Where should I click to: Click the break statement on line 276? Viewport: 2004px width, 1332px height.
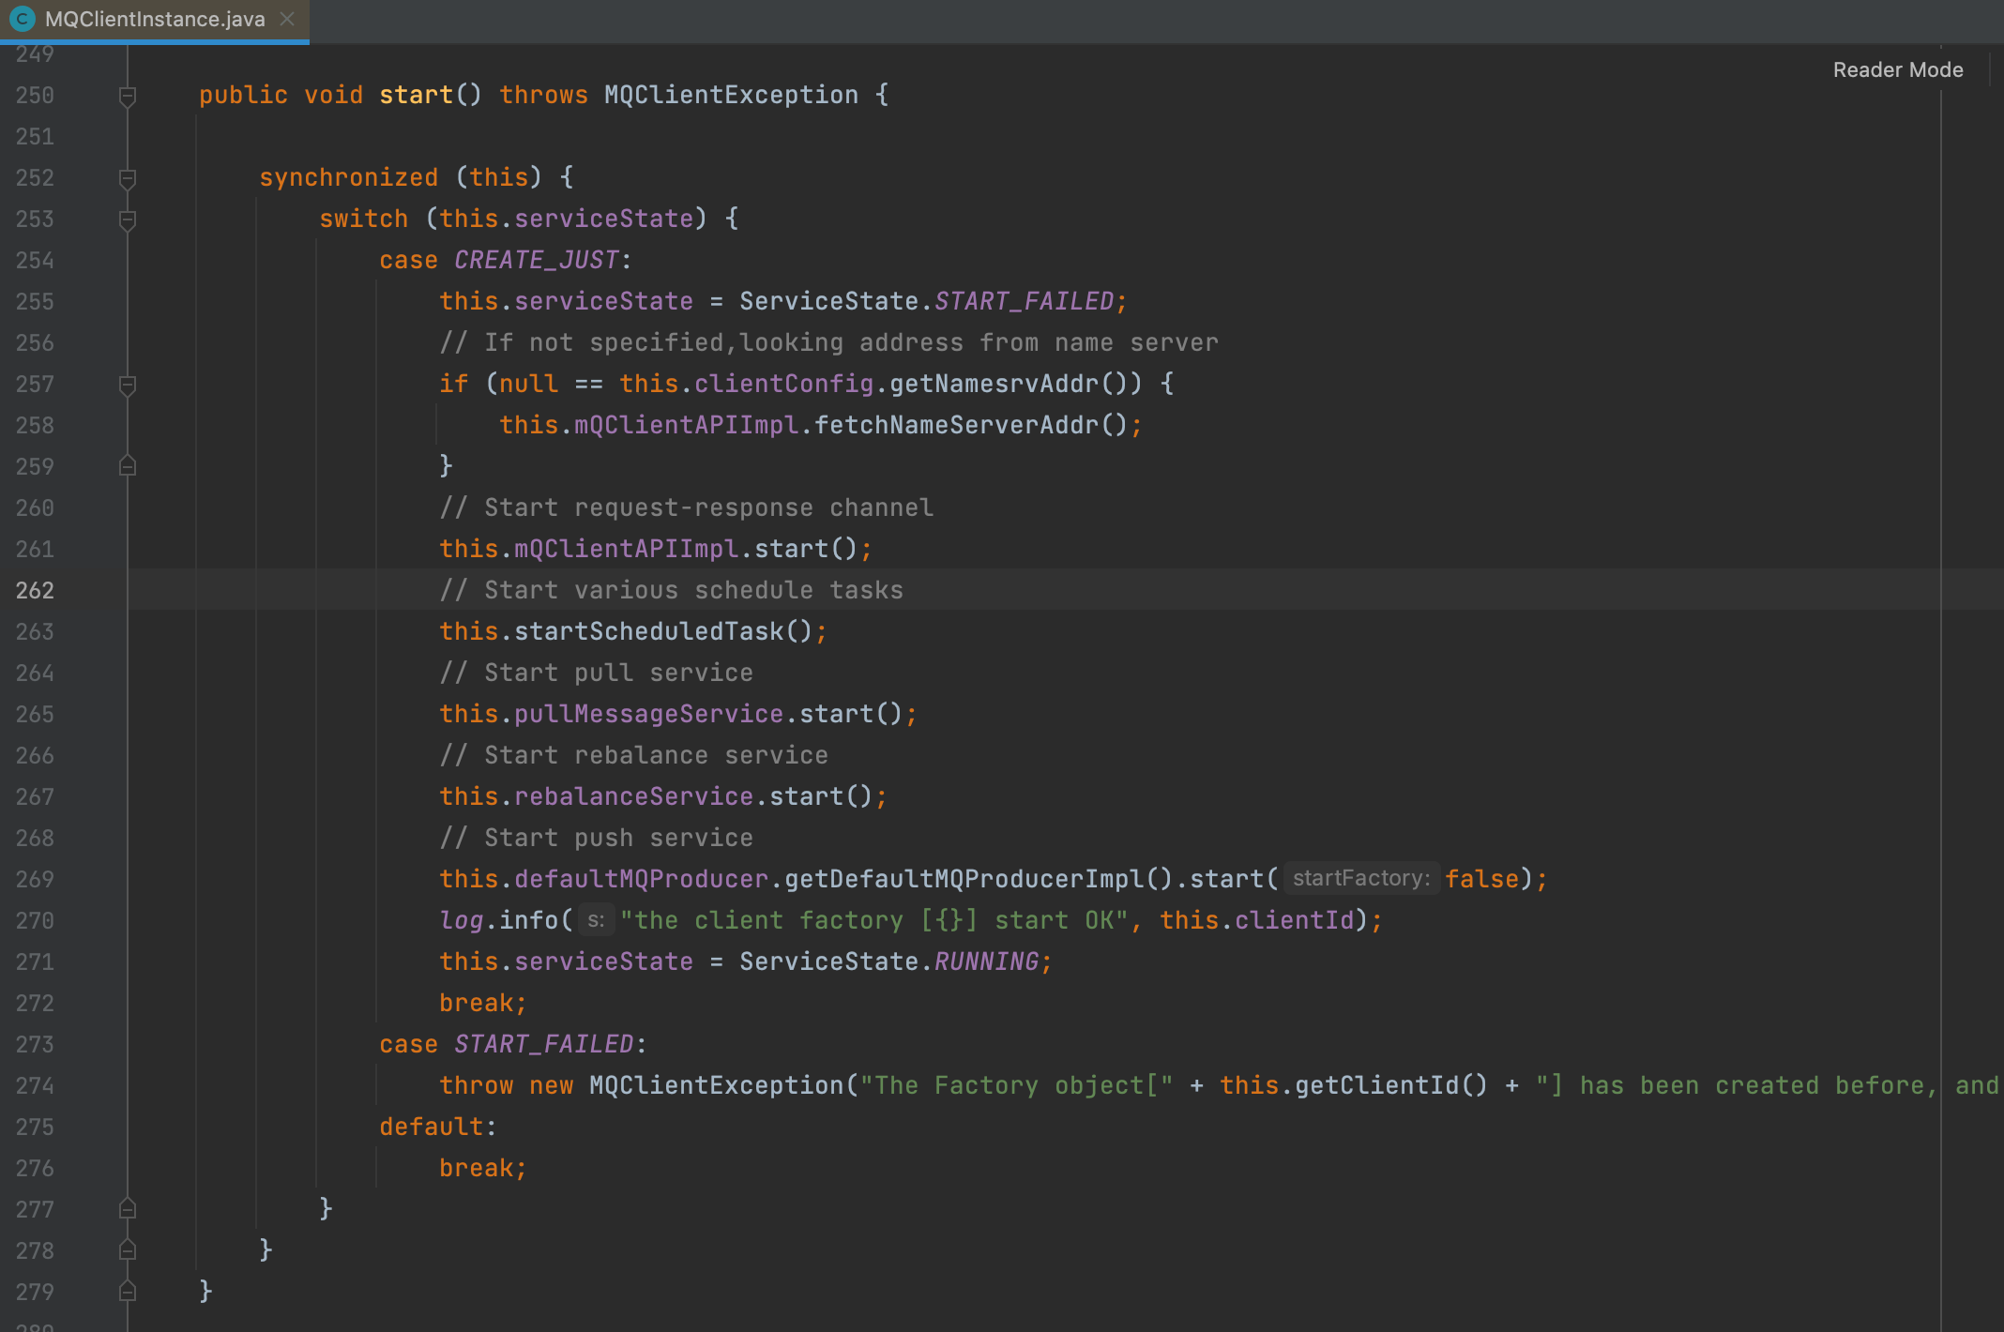pos(483,1168)
